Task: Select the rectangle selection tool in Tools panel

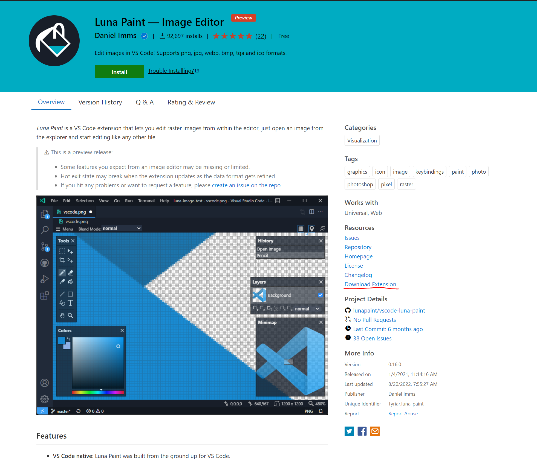Action: [x=62, y=251]
